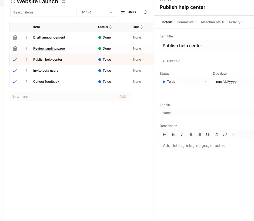Click the New item input field
254x221 pixels.
point(63,96)
